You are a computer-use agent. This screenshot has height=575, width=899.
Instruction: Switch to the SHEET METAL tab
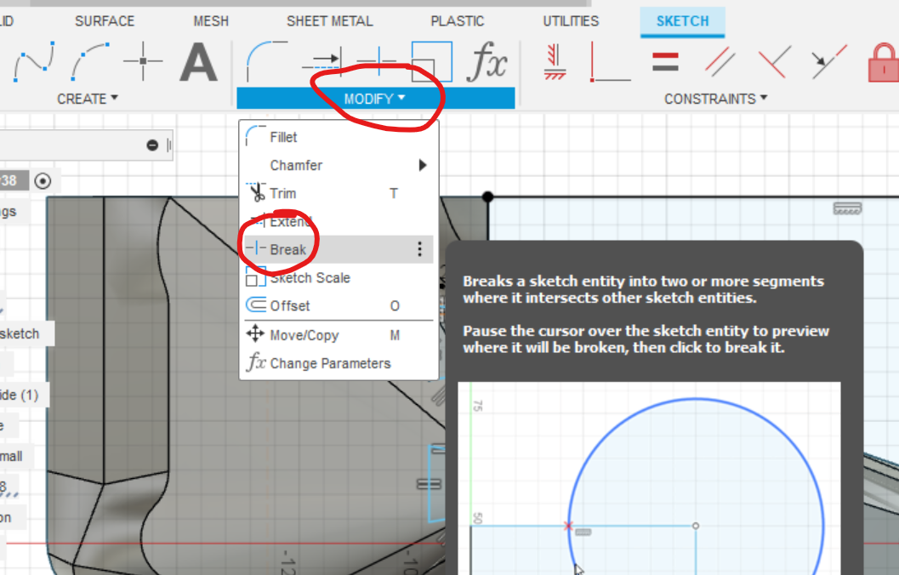[330, 21]
